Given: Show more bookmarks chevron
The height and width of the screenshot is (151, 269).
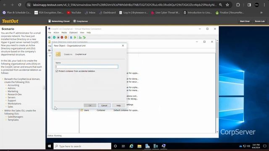Looking at the screenshot, I should coord(261,13).
